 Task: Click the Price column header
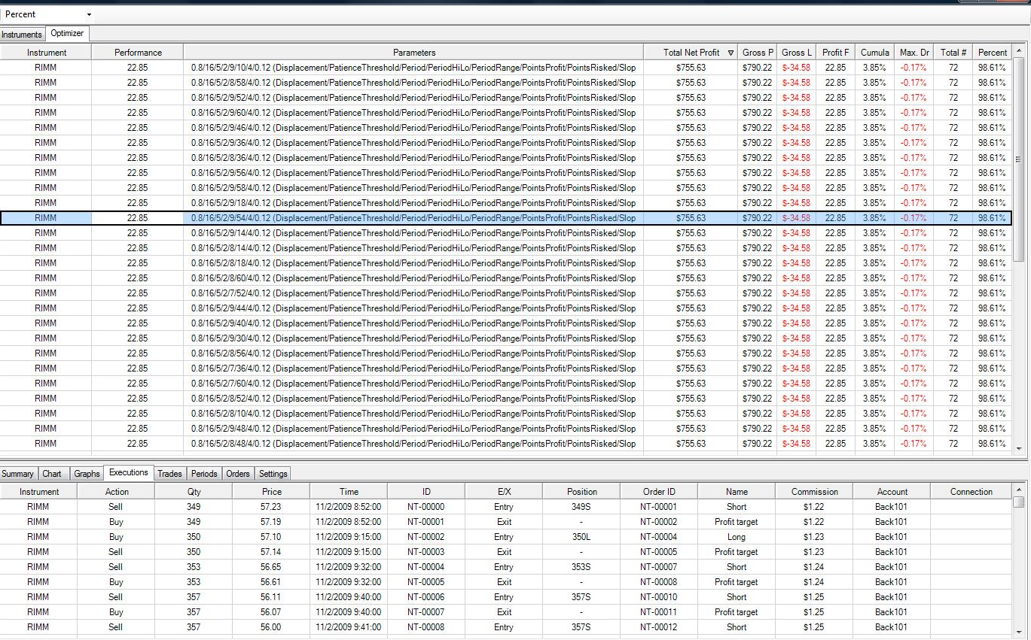click(271, 492)
